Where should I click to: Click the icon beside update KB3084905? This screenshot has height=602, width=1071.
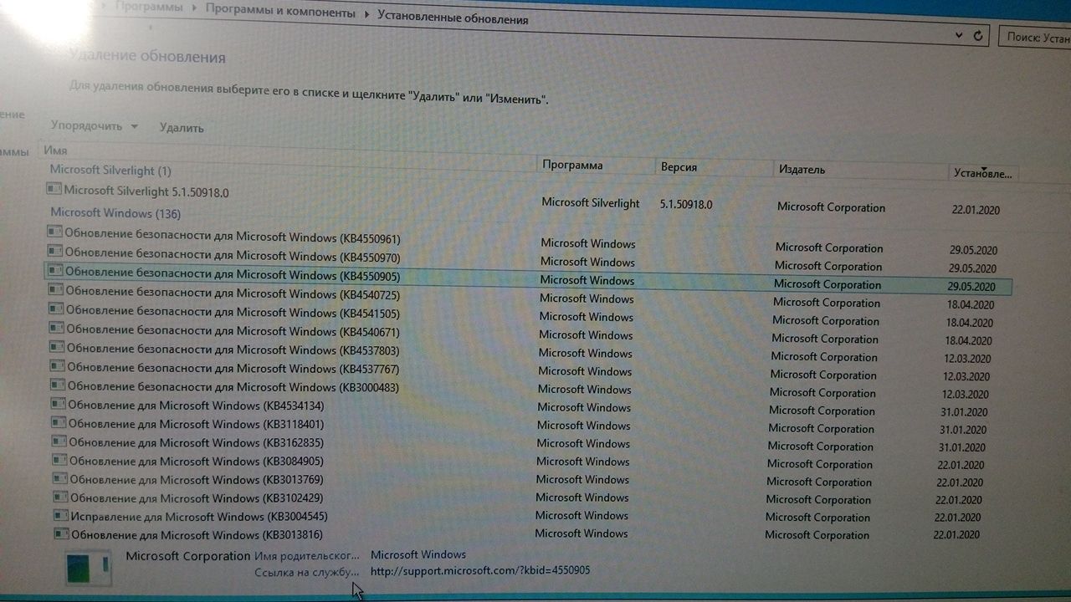pyautogui.click(x=59, y=459)
